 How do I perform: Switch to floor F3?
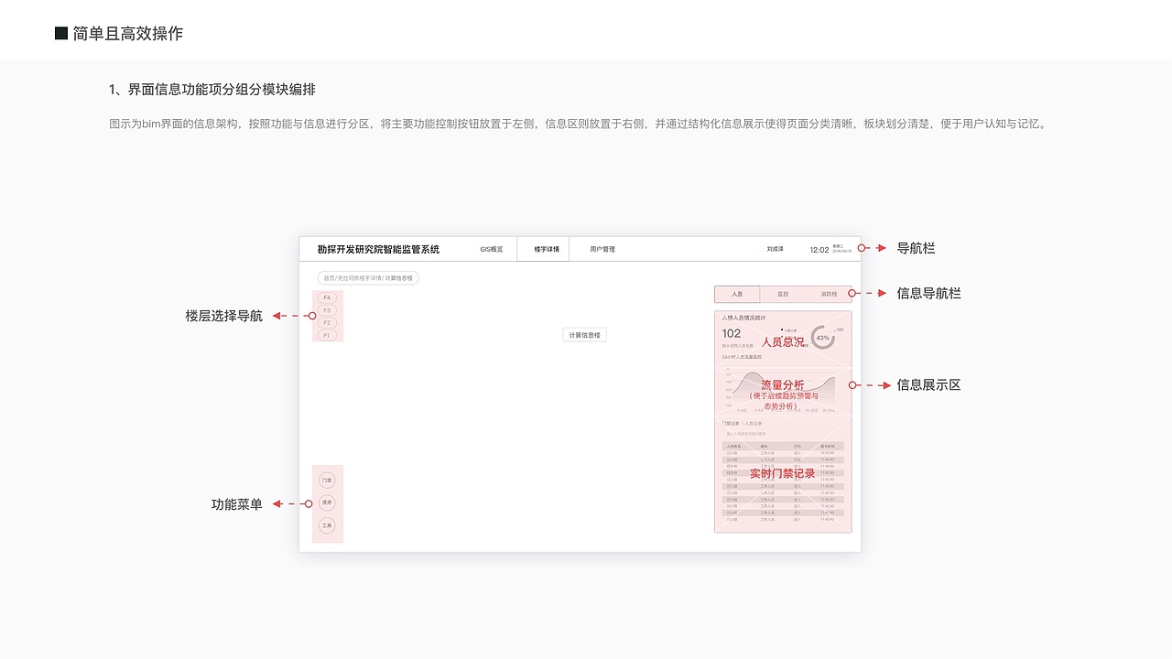[327, 309]
